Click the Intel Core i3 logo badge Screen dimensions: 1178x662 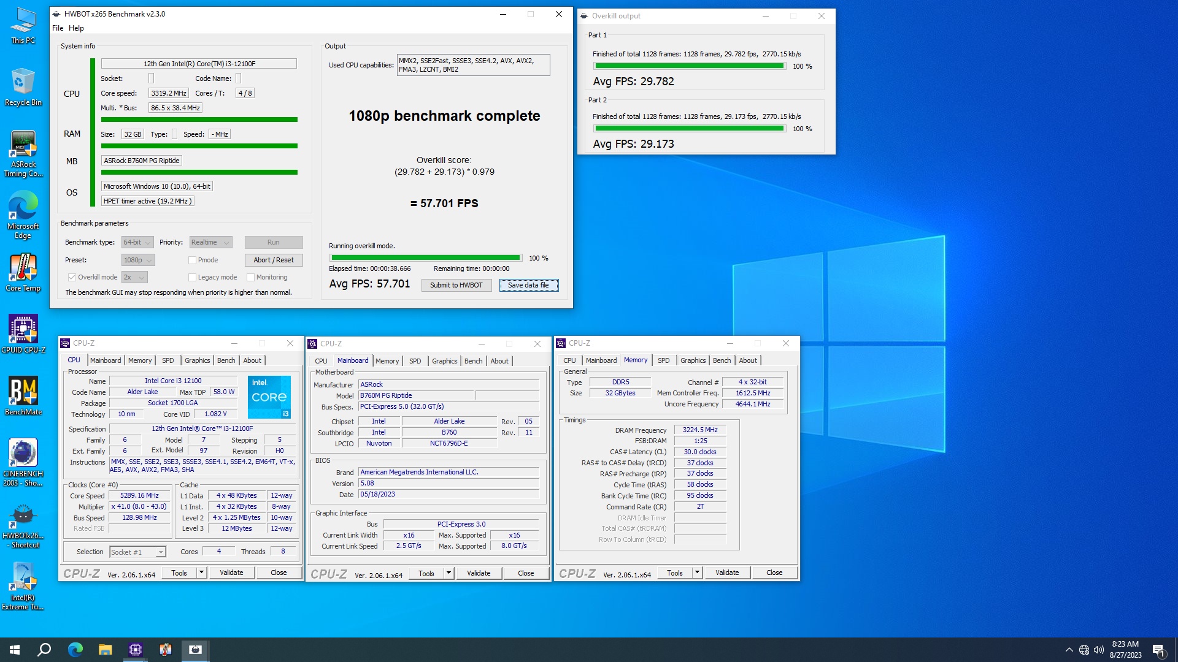tap(269, 397)
